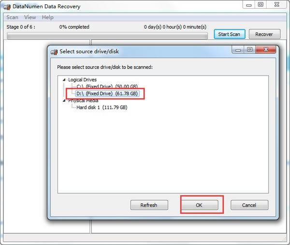Click the '0 day(s) 0 hour(s) 0 minute(s)' text
This screenshot has width=290, height=245.
[175, 27]
